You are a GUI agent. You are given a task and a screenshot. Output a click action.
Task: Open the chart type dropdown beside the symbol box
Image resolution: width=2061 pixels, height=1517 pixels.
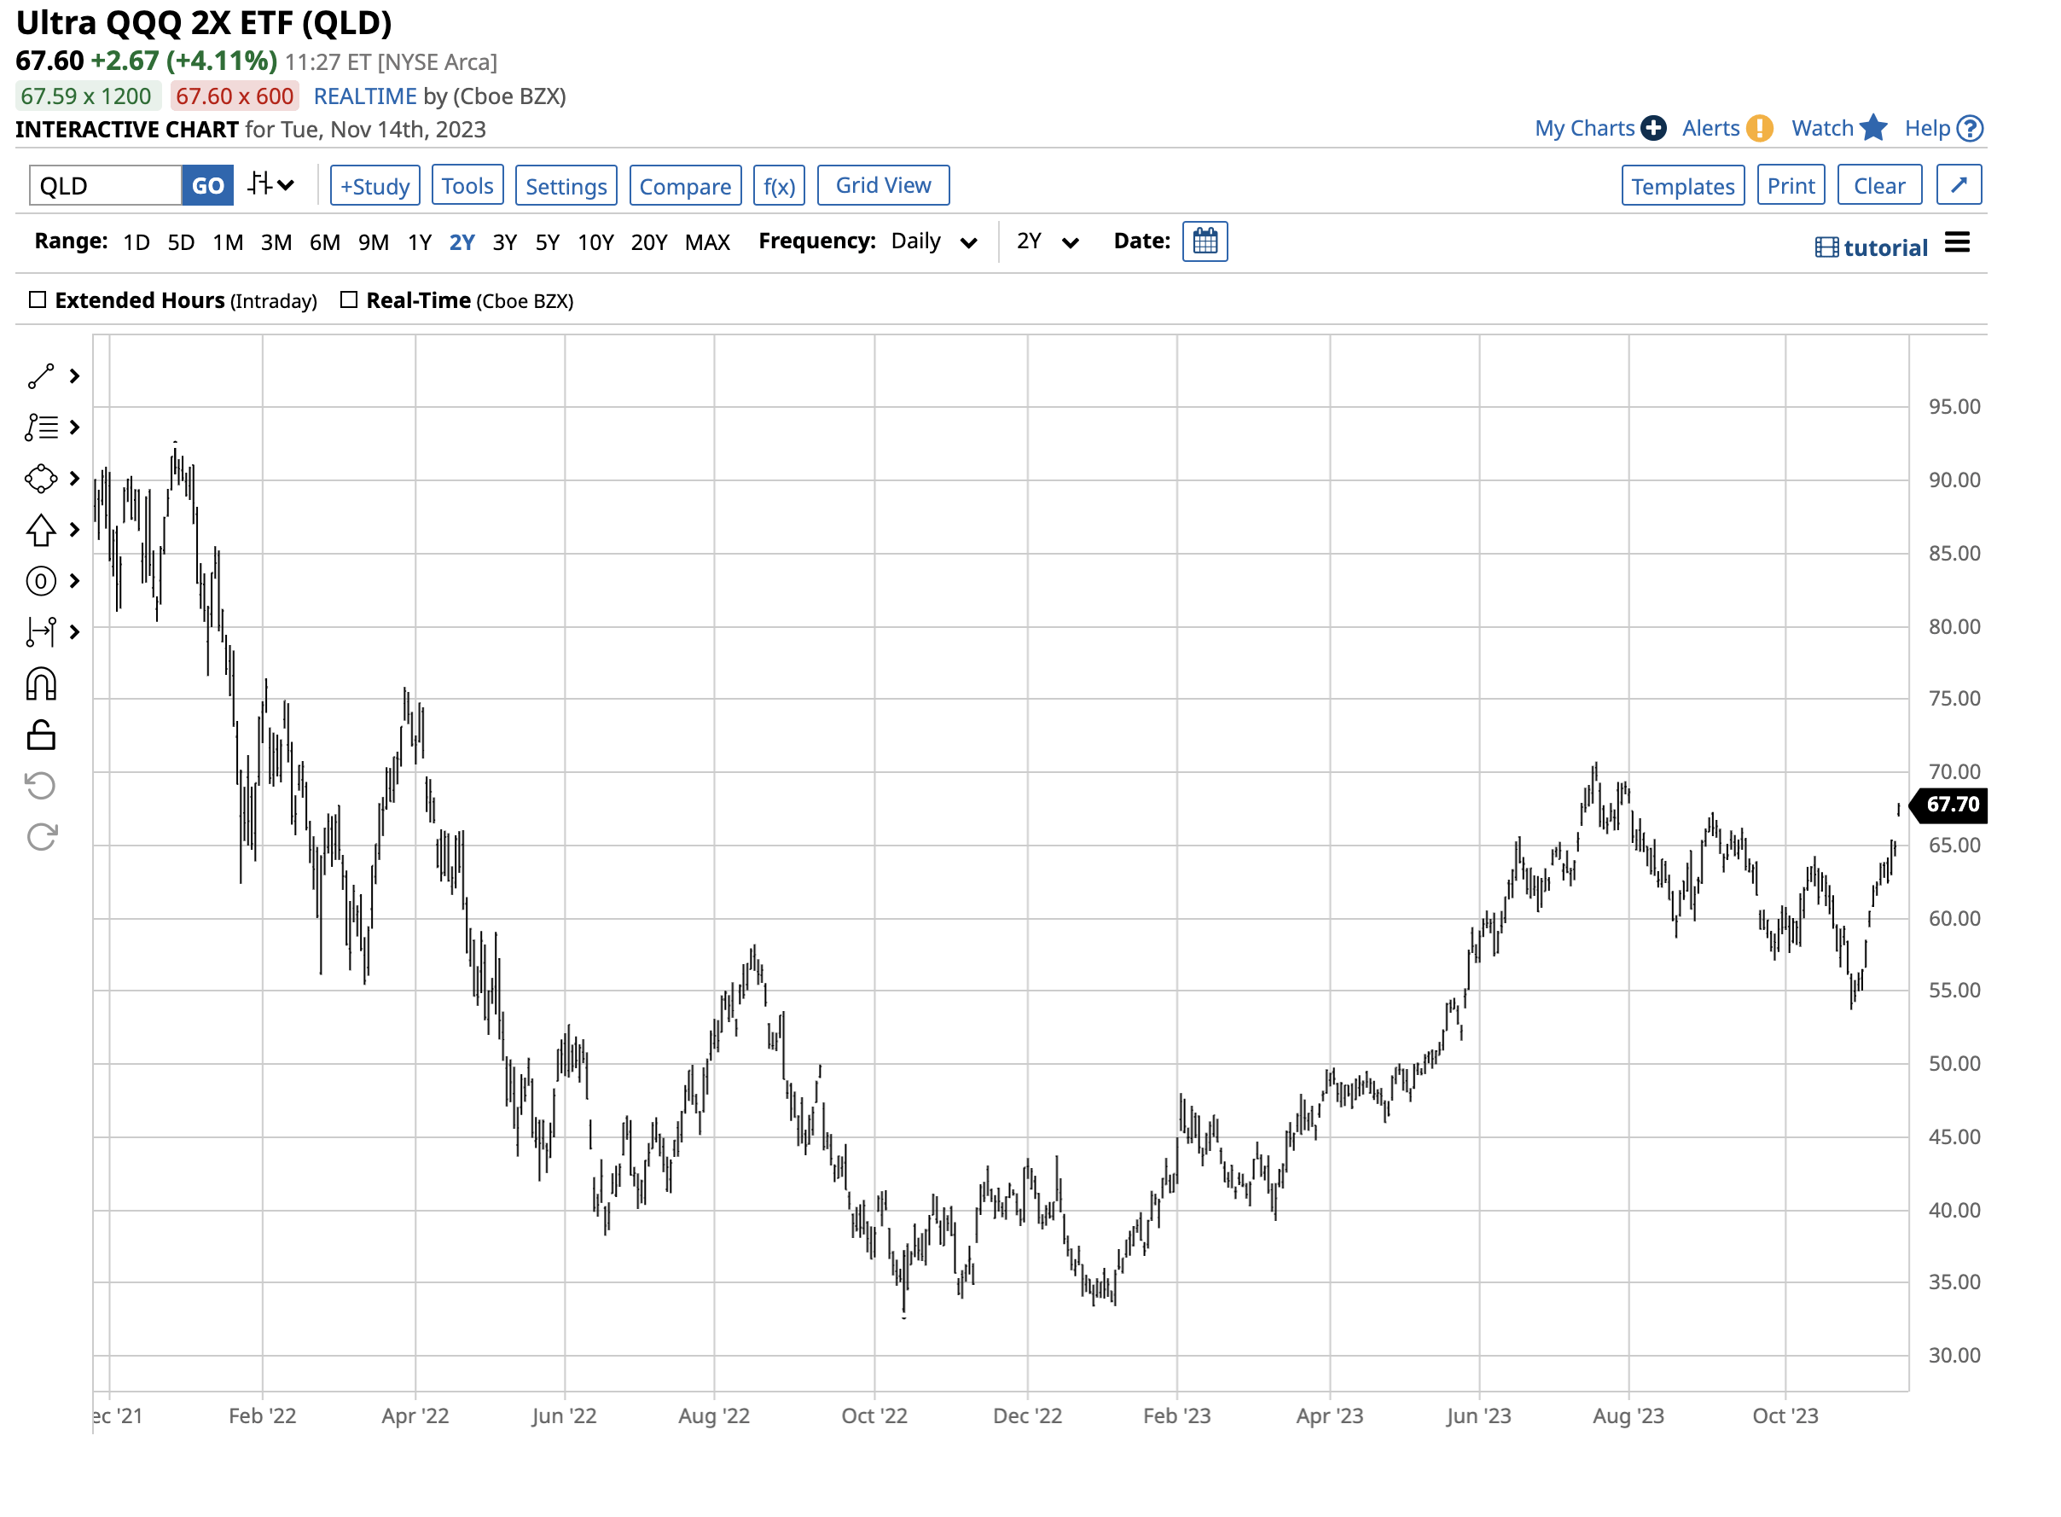tap(269, 184)
